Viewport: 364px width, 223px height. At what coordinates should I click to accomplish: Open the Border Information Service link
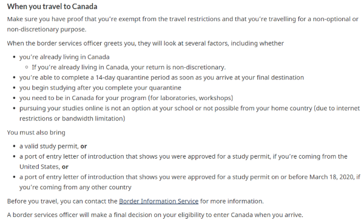(x=158, y=201)
